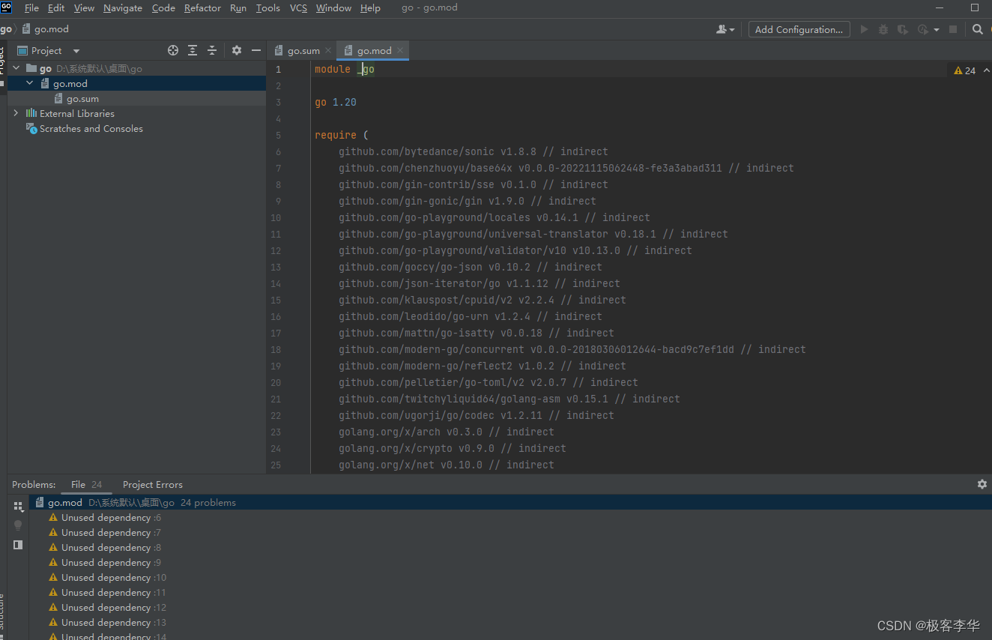Click Add Configuration button
The width and height of the screenshot is (992, 640).
799,29
